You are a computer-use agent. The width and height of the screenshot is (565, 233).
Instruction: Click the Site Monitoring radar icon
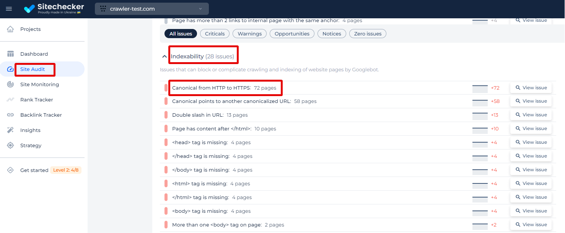(x=10, y=84)
